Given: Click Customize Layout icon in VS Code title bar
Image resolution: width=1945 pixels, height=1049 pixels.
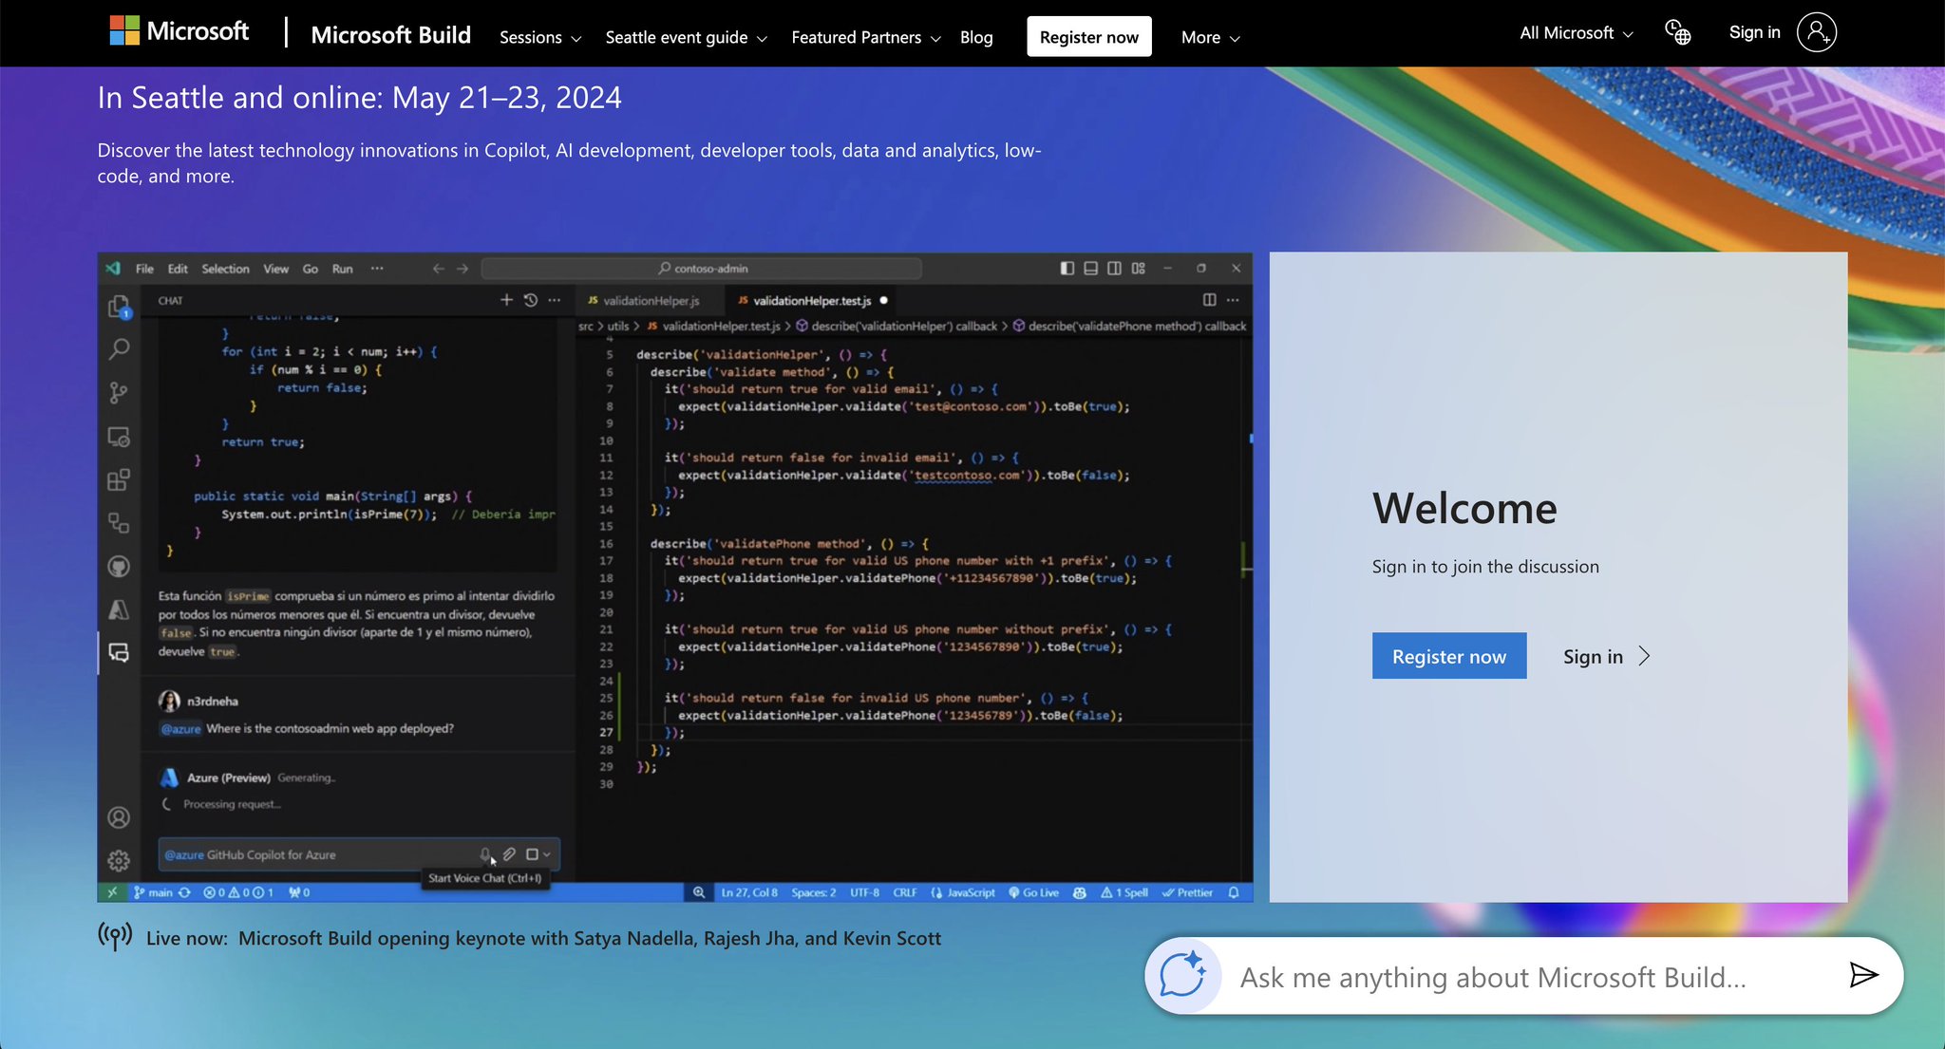Looking at the screenshot, I should coord(1139,269).
